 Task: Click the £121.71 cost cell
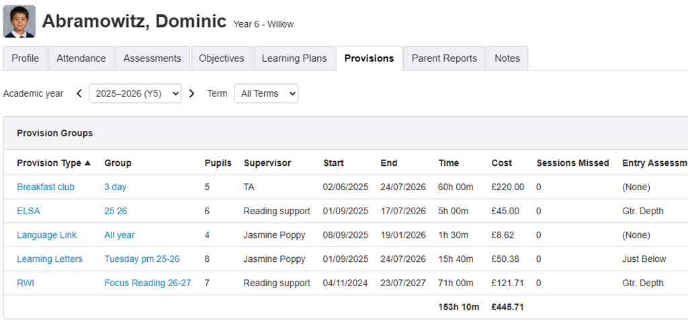pyautogui.click(x=508, y=283)
